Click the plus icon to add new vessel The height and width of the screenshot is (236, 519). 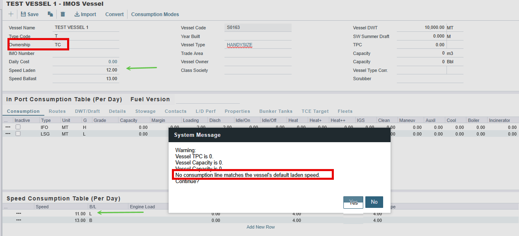pos(11,14)
